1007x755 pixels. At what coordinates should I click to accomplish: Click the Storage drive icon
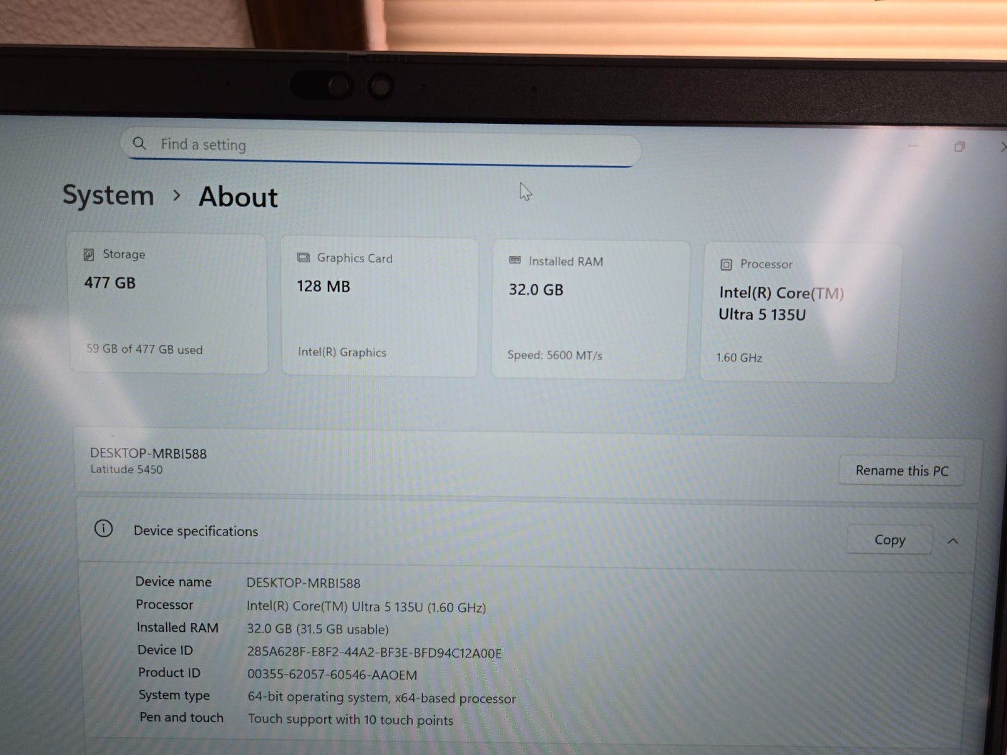point(89,254)
